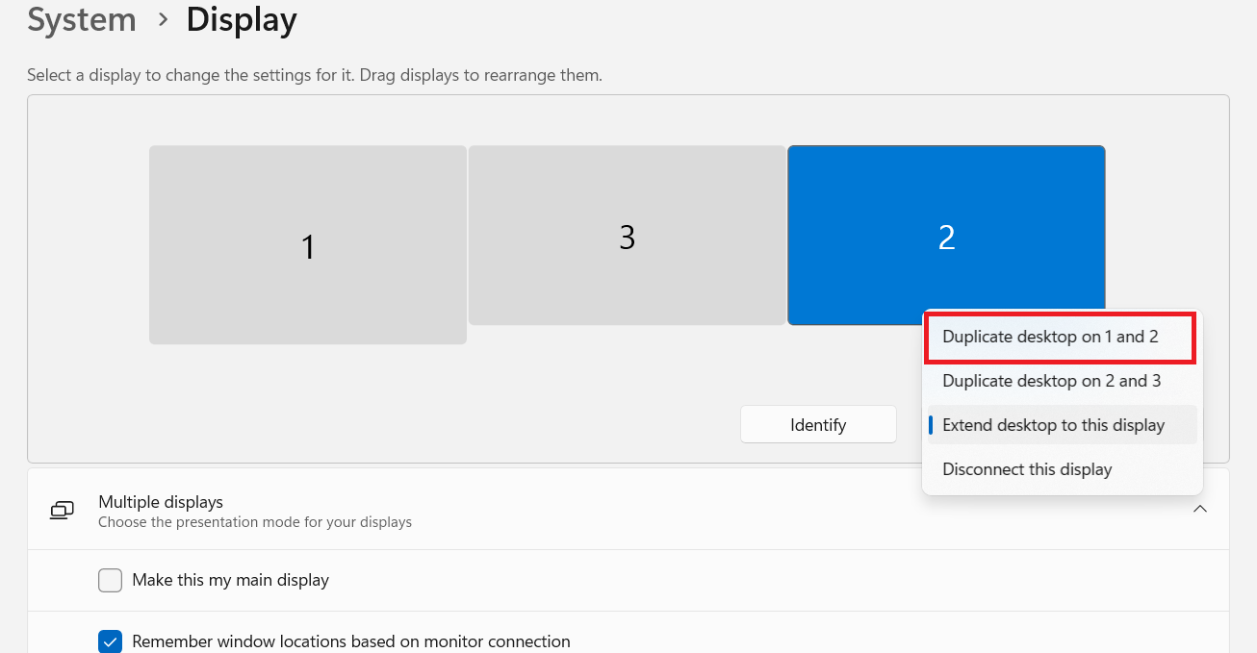
Task: Choose Duplicate desktop on 2 and 3
Action: click(x=1051, y=381)
